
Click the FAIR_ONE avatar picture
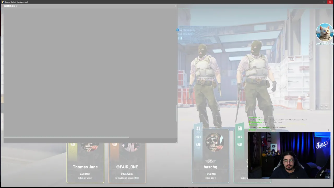coord(132,147)
